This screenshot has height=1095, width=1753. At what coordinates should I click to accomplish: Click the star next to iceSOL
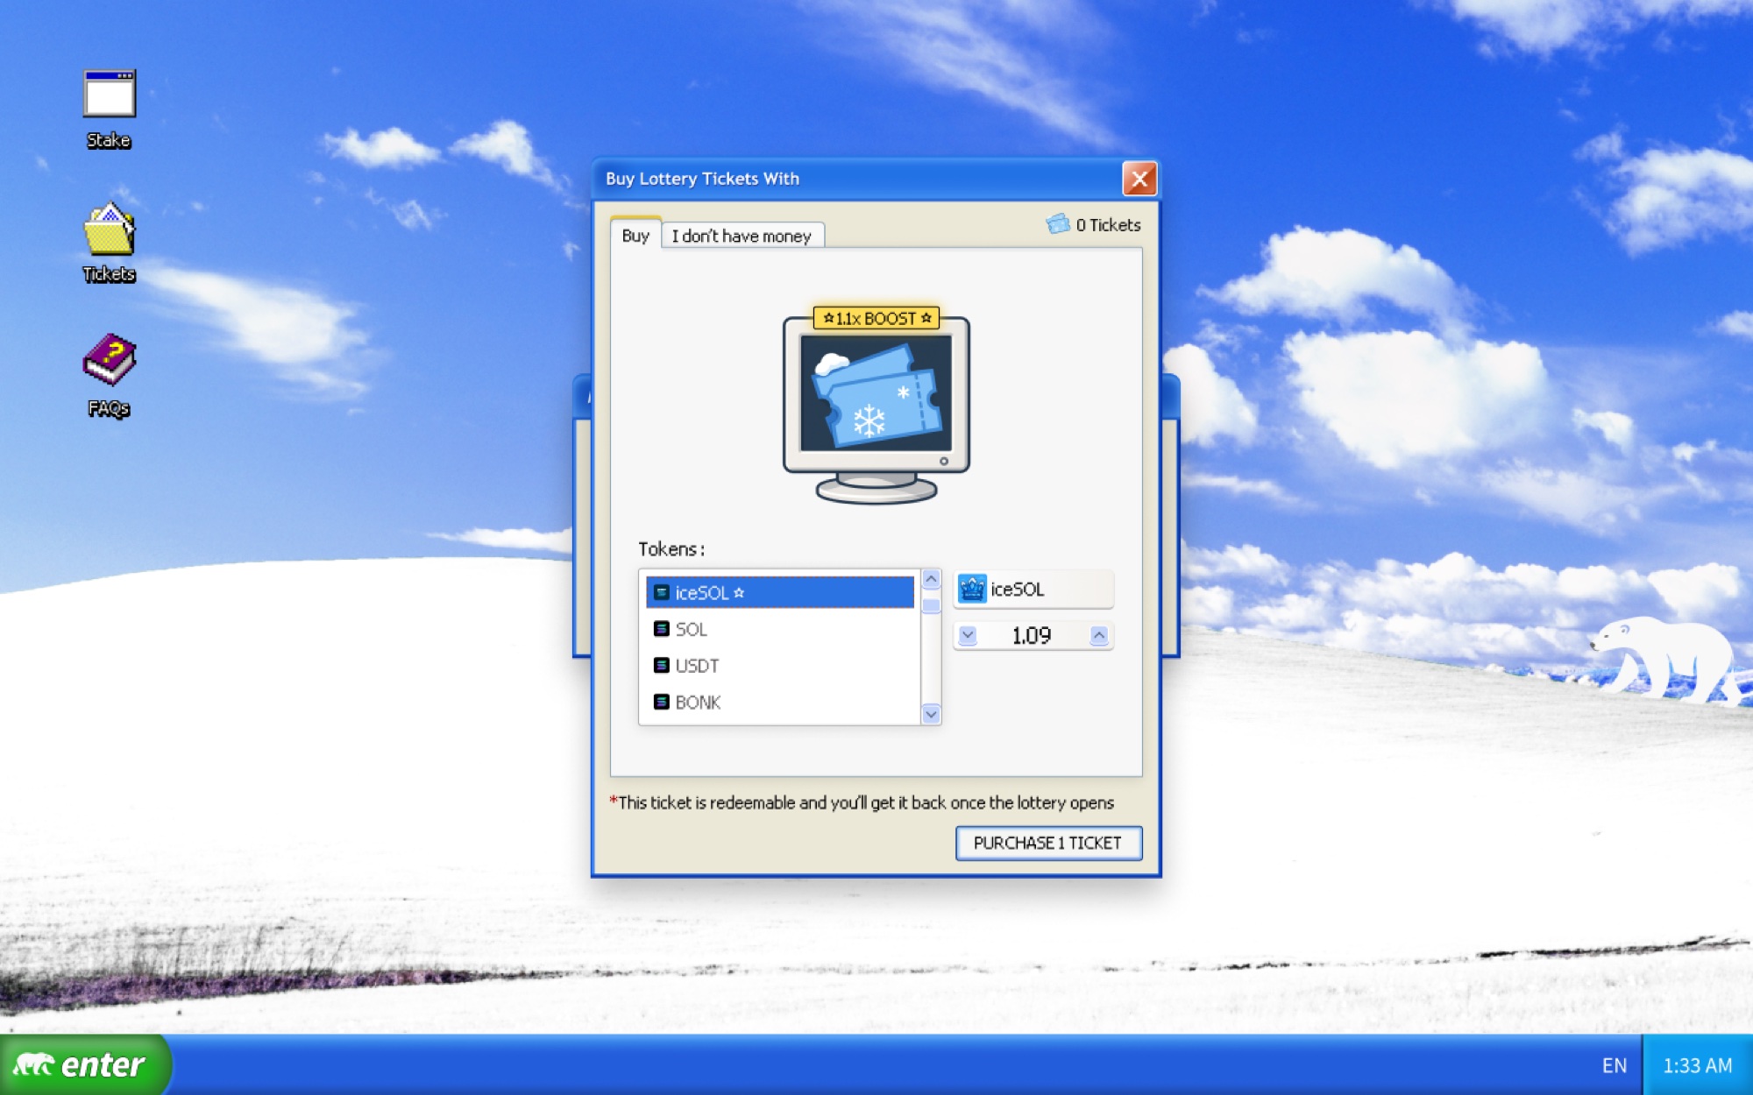click(739, 592)
